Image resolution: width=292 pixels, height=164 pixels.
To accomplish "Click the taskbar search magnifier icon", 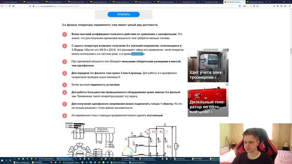I will 6,160.
